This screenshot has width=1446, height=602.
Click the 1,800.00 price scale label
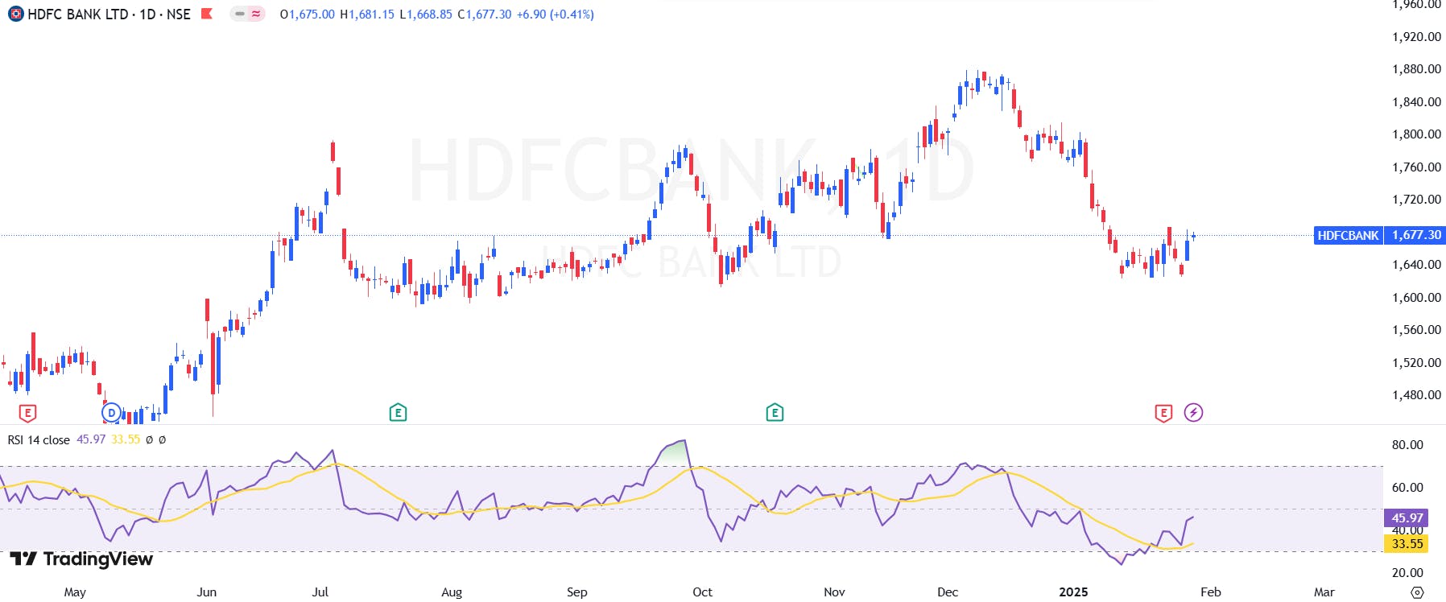pyautogui.click(x=1416, y=134)
